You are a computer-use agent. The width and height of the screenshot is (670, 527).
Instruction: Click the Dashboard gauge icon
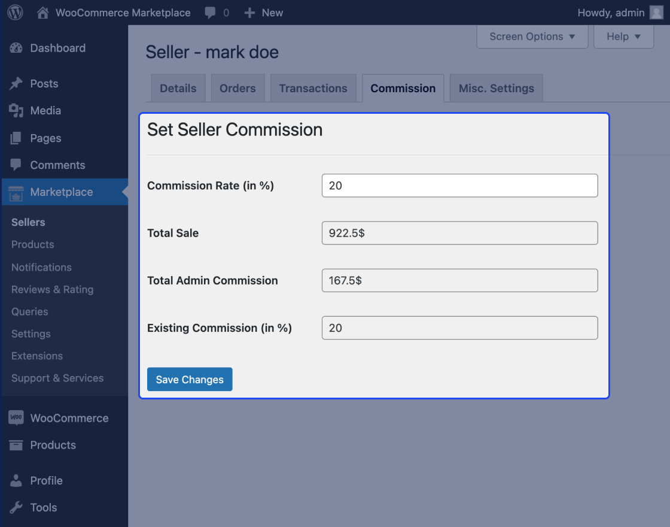tap(16, 49)
